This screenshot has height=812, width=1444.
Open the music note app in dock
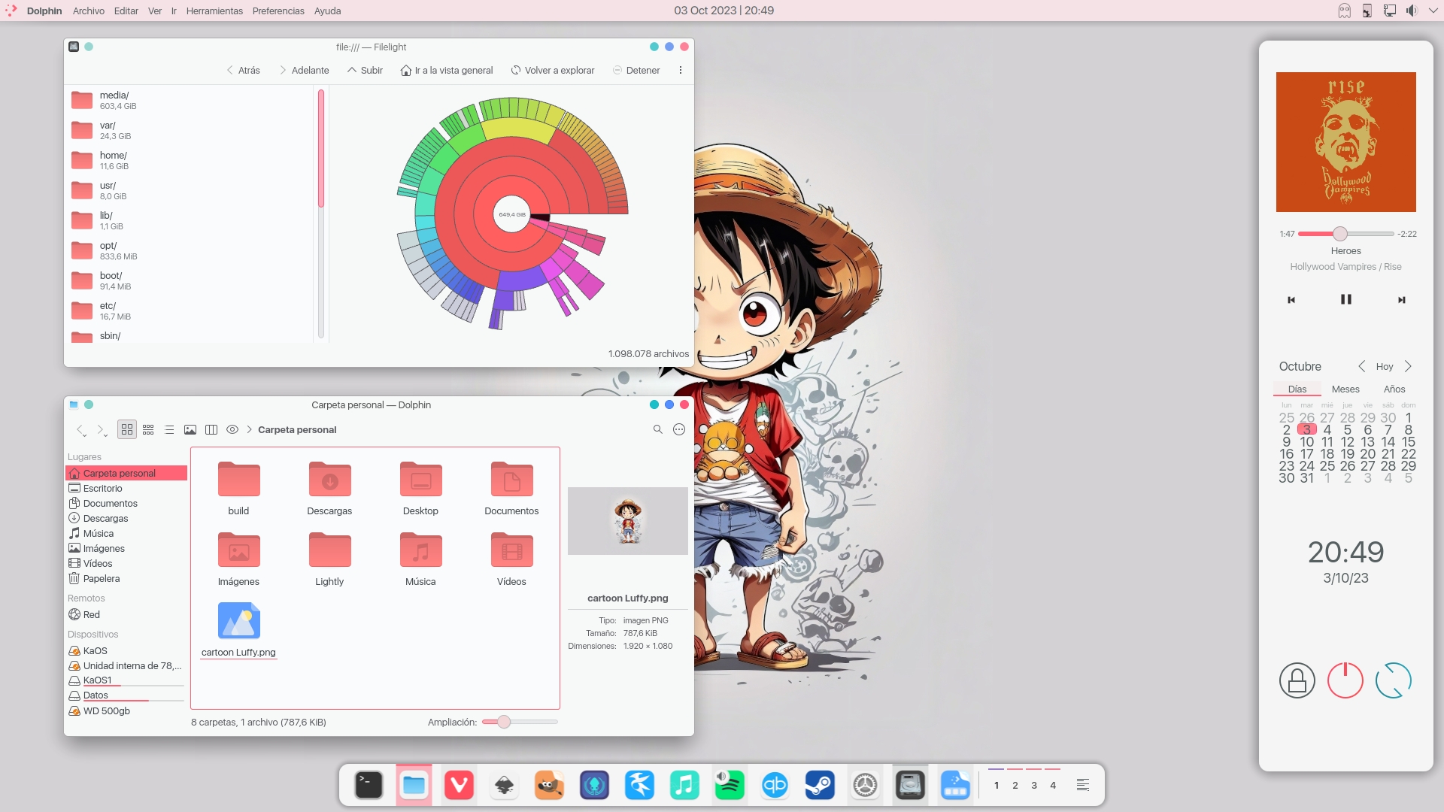684,786
